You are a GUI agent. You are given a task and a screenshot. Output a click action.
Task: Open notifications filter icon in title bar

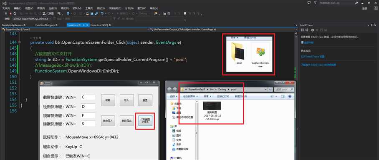click(x=315, y=2)
